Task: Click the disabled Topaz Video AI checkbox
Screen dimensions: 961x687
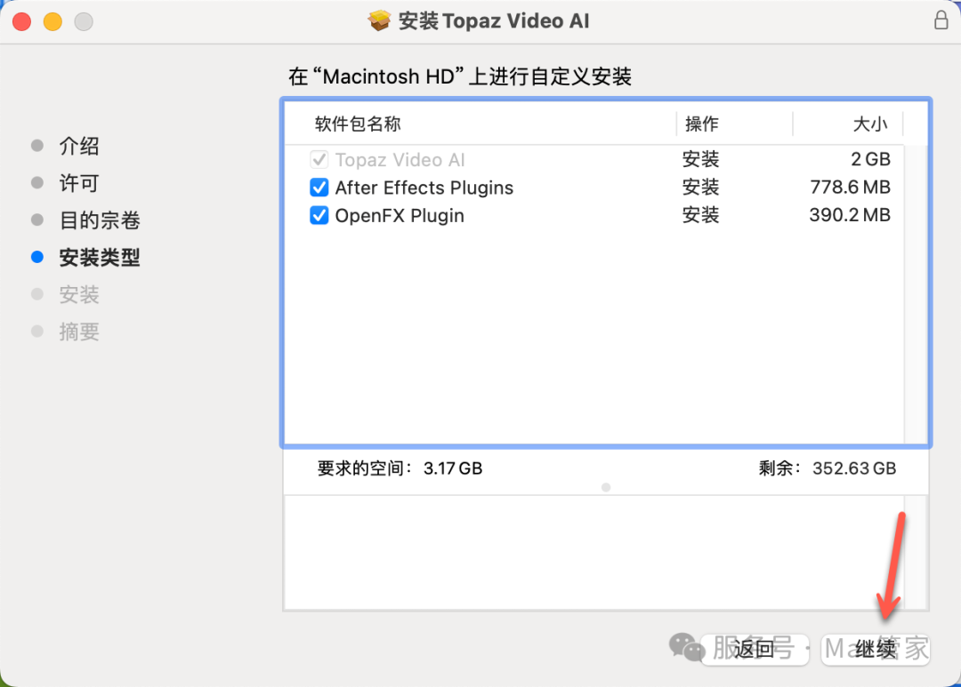Action: click(319, 159)
